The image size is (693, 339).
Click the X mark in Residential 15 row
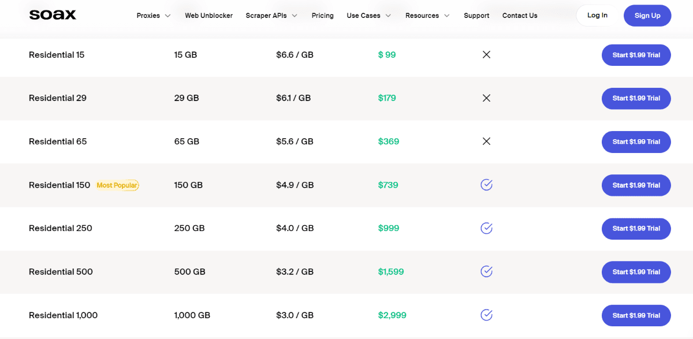(x=486, y=55)
